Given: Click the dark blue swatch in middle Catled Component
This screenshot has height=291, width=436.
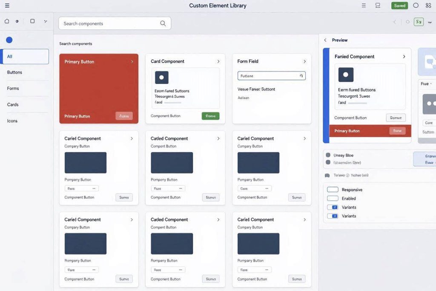Looking at the screenshot, I should [x=172, y=163].
